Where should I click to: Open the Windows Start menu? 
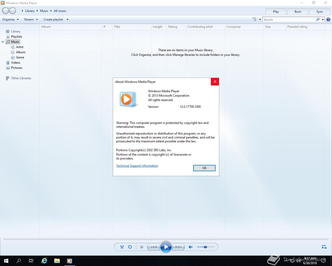tap(6, 261)
